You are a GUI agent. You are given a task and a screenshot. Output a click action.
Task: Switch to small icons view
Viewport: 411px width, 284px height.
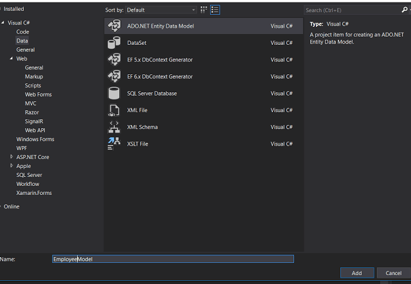pos(204,10)
